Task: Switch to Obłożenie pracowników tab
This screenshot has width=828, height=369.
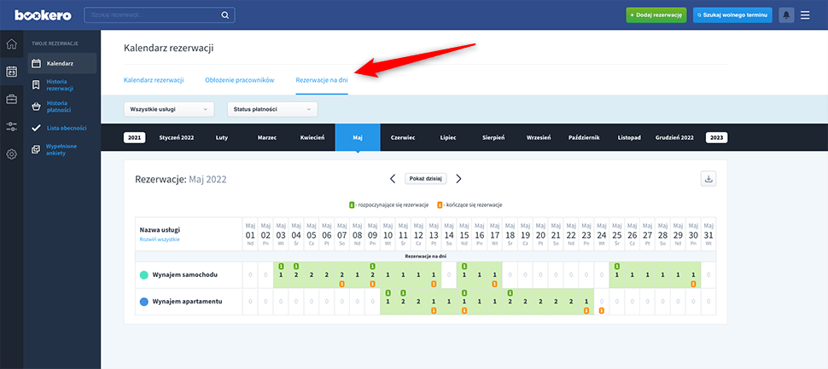Action: pyautogui.click(x=240, y=79)
